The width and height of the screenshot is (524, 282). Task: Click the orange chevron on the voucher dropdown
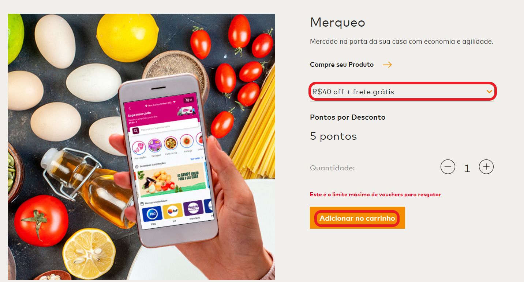point(489,92)
